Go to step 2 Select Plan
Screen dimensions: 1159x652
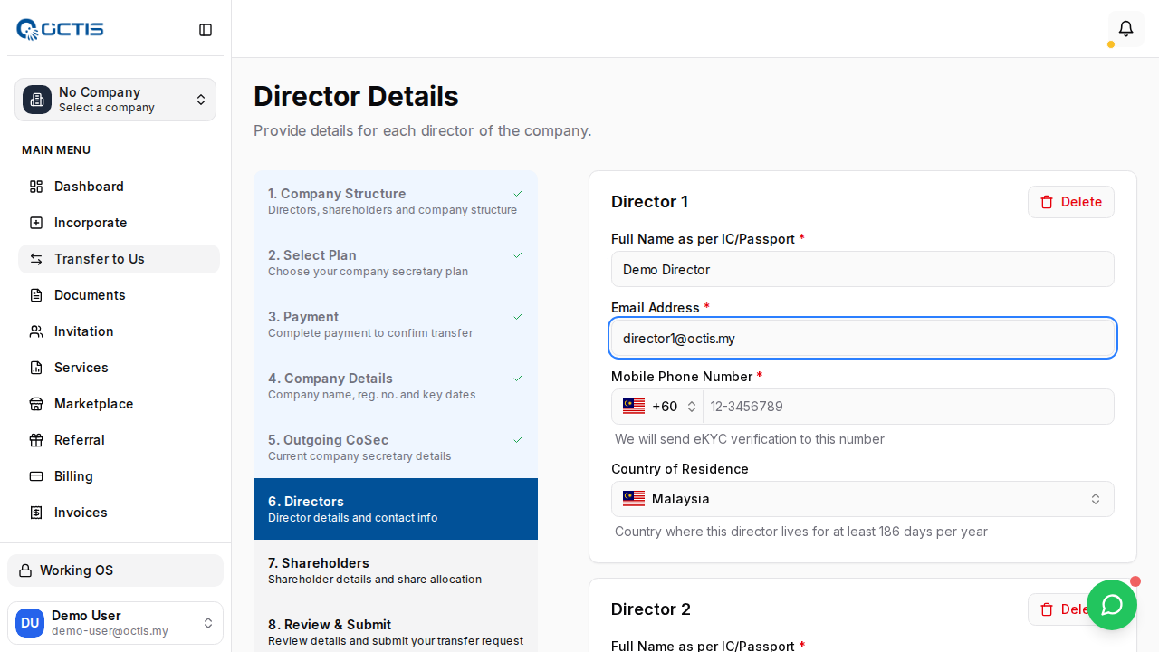[396, 263]
